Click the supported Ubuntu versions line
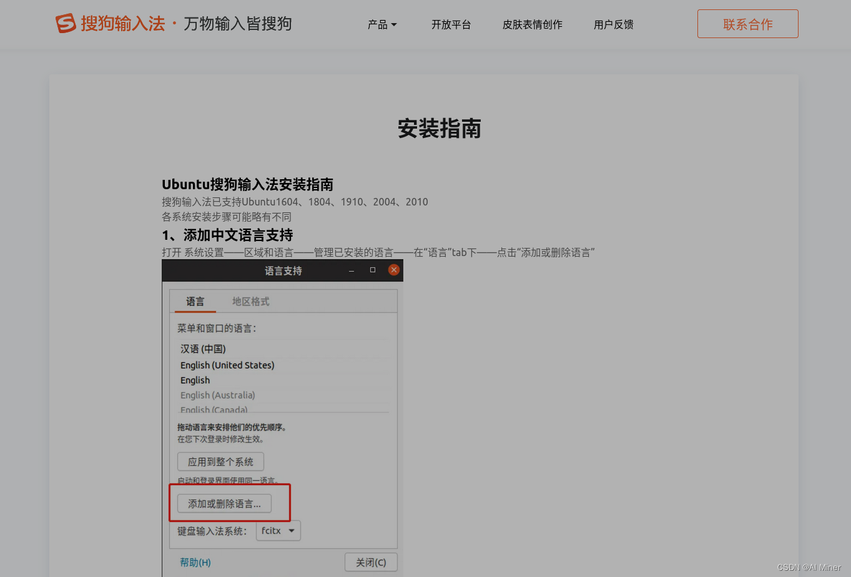Viewport: 851px width, 577px height. (x=295, y=202)
